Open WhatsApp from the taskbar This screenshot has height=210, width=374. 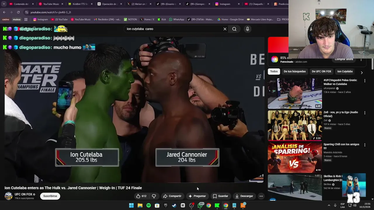click(200, 205)
